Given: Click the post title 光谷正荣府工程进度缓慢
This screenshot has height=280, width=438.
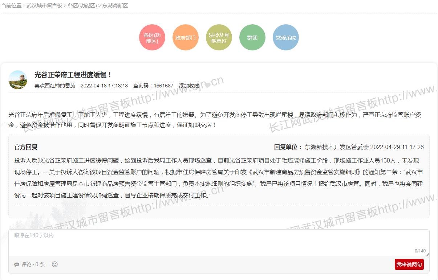Looking at the screenshot, I should [73, 75].
